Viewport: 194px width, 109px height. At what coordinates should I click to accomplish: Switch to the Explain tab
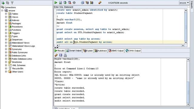(x=88, y=51)
